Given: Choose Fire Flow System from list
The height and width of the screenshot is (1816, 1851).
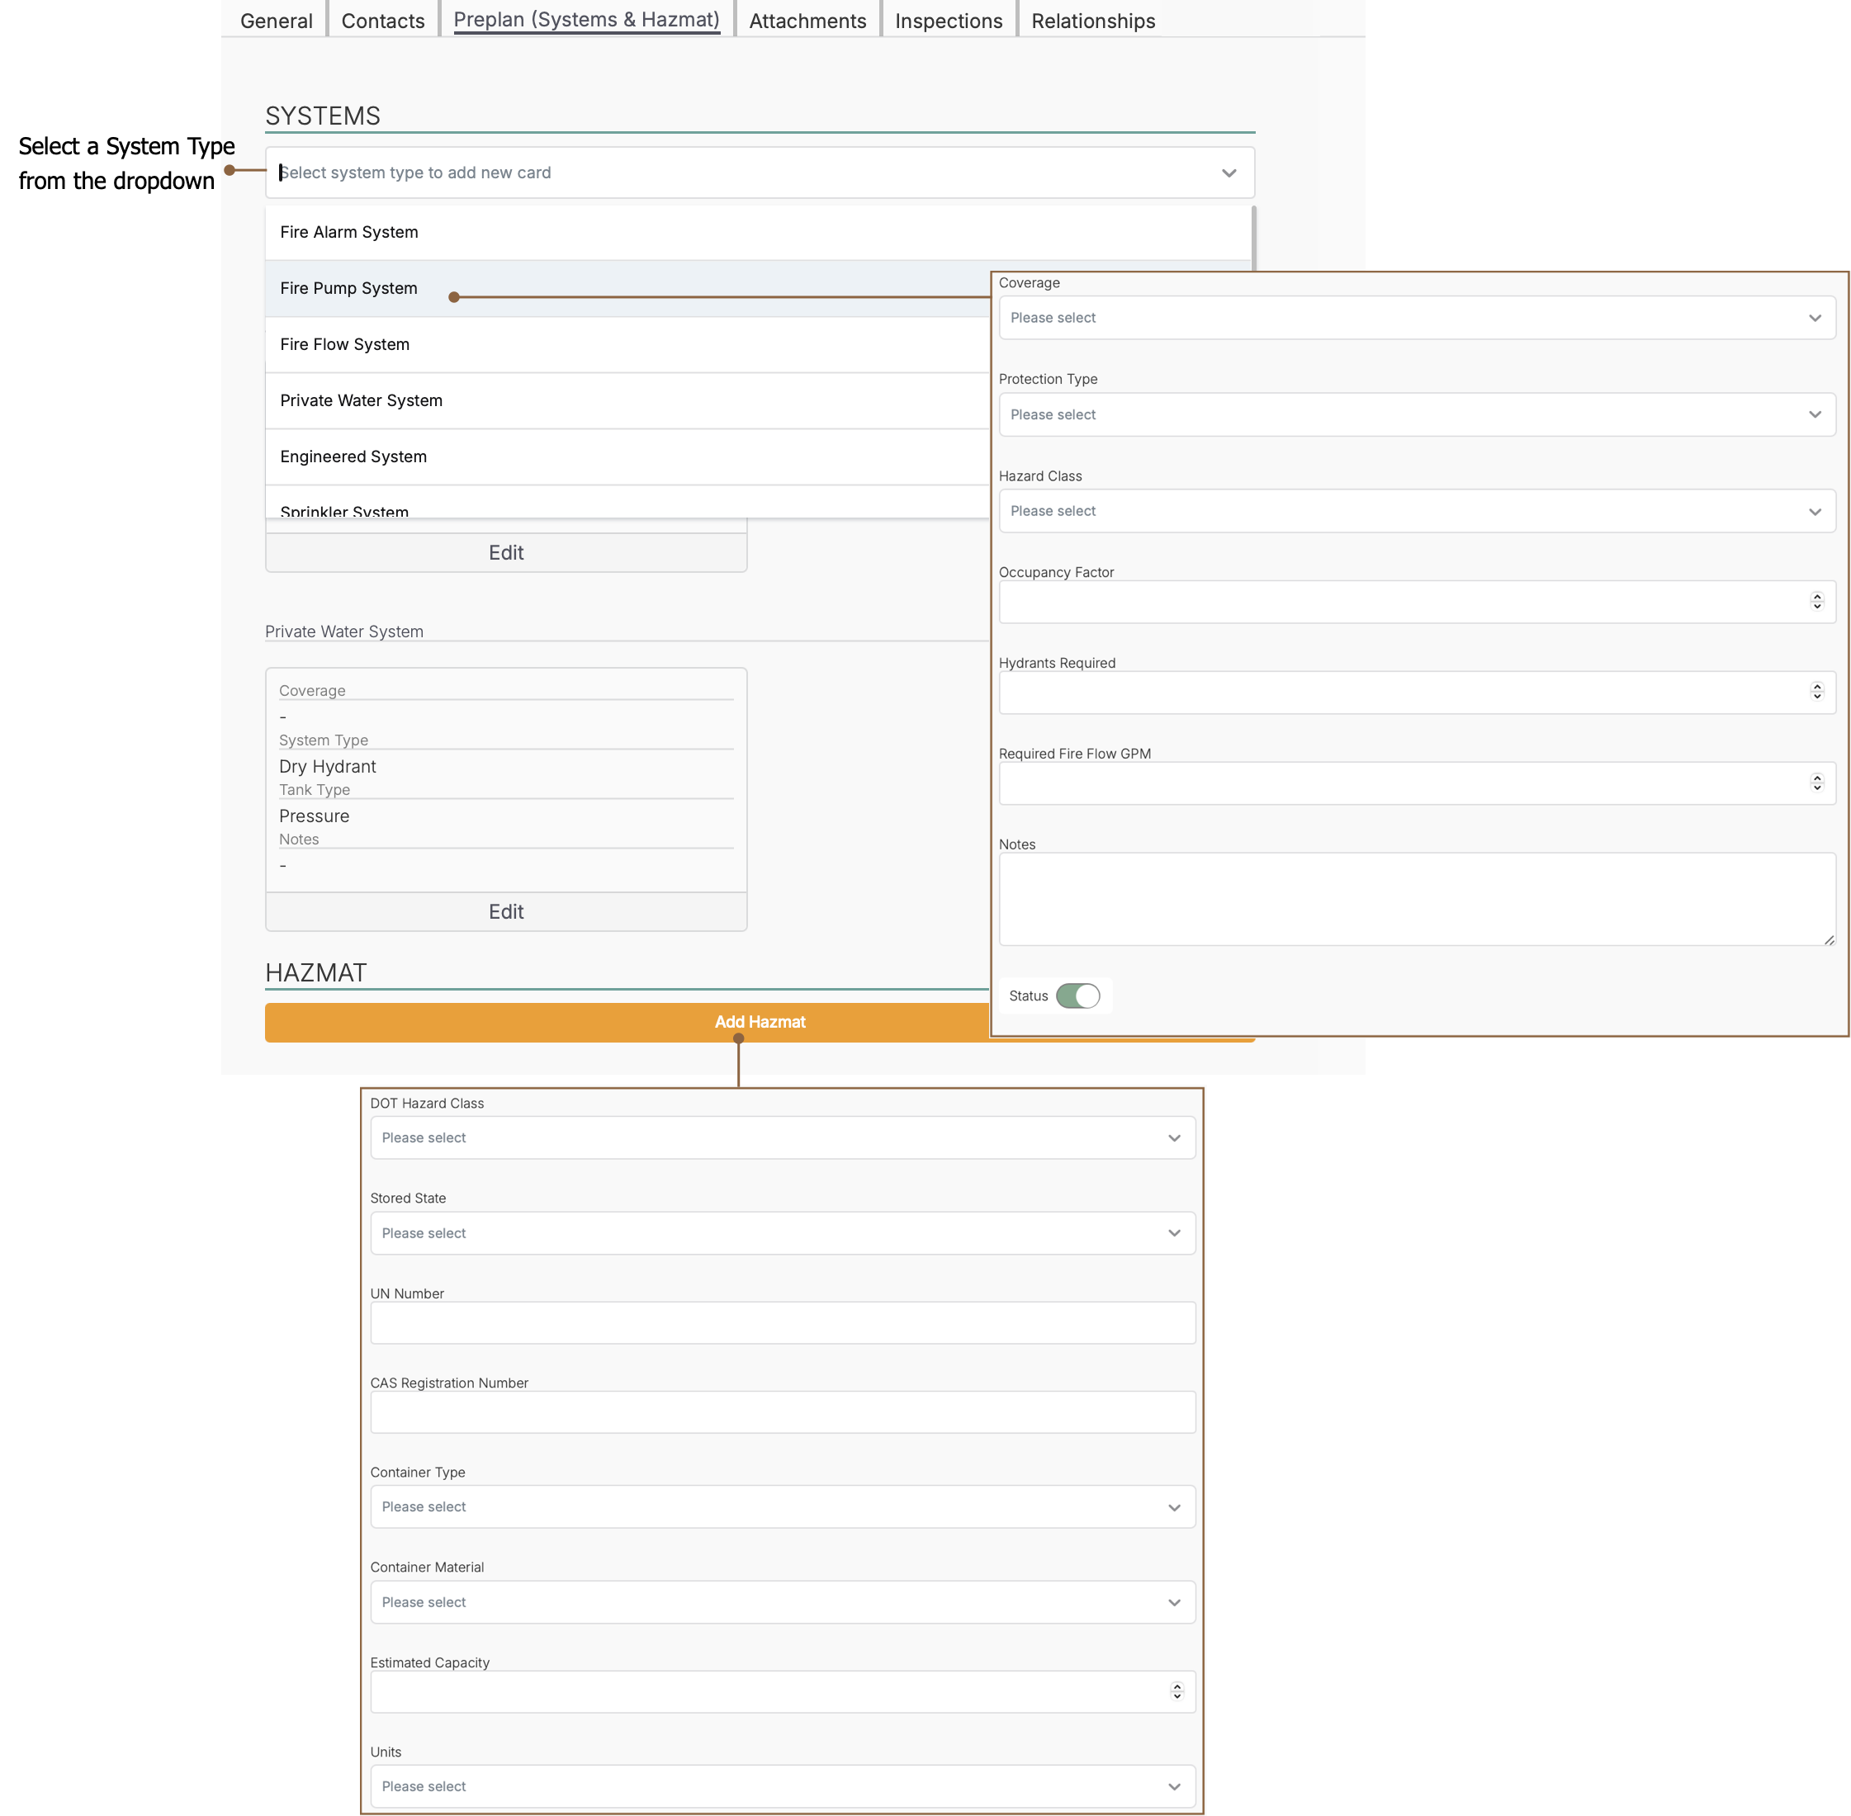Looking at the screenshot, I should pyautogui.click(x=344, y=344).
